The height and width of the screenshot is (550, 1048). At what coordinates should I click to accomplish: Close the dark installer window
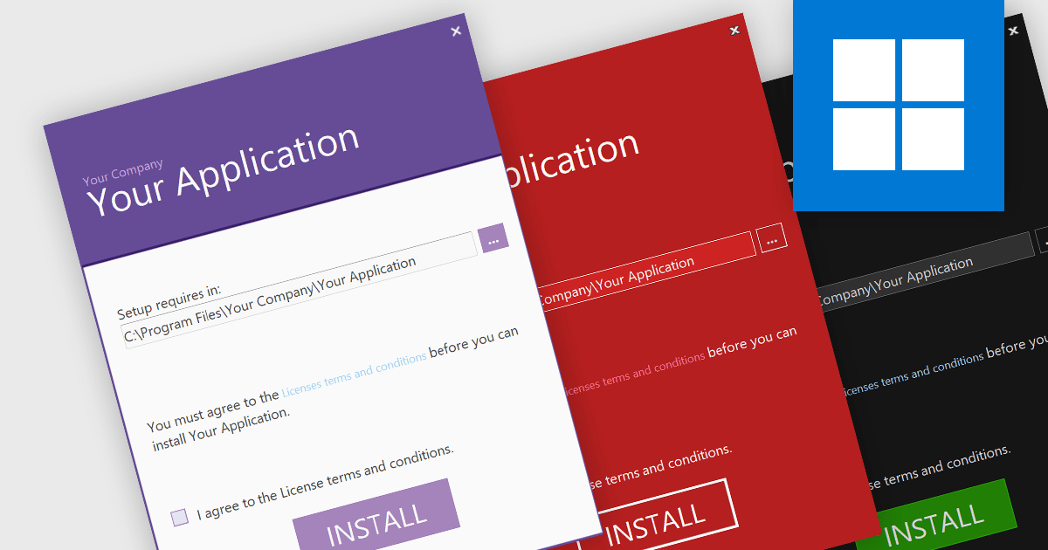coord(1012,29)
